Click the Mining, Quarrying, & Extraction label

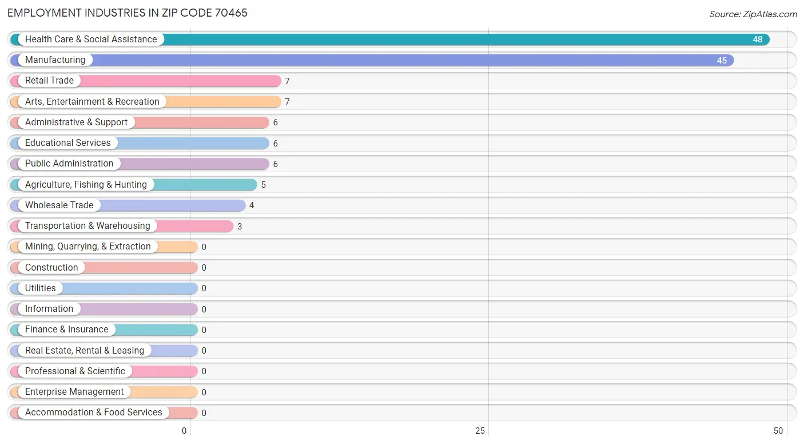point(88,246)
